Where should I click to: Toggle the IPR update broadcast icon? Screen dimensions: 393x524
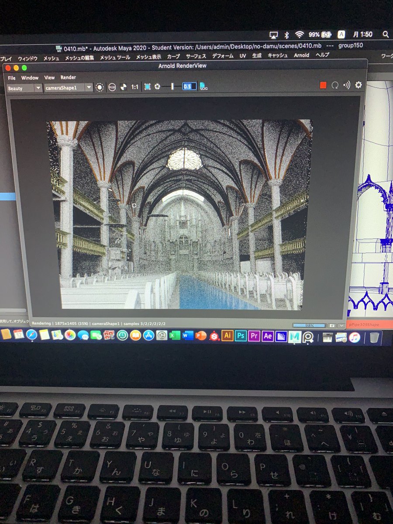[347, 85]
